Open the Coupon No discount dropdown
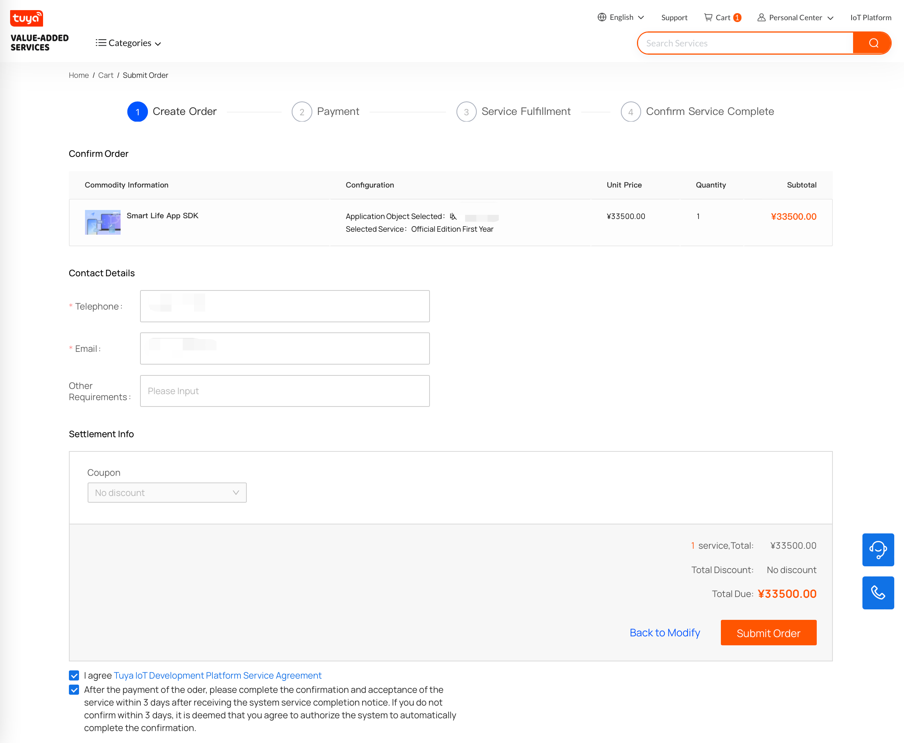Viewport: 904px width, 743px height. 167,493
